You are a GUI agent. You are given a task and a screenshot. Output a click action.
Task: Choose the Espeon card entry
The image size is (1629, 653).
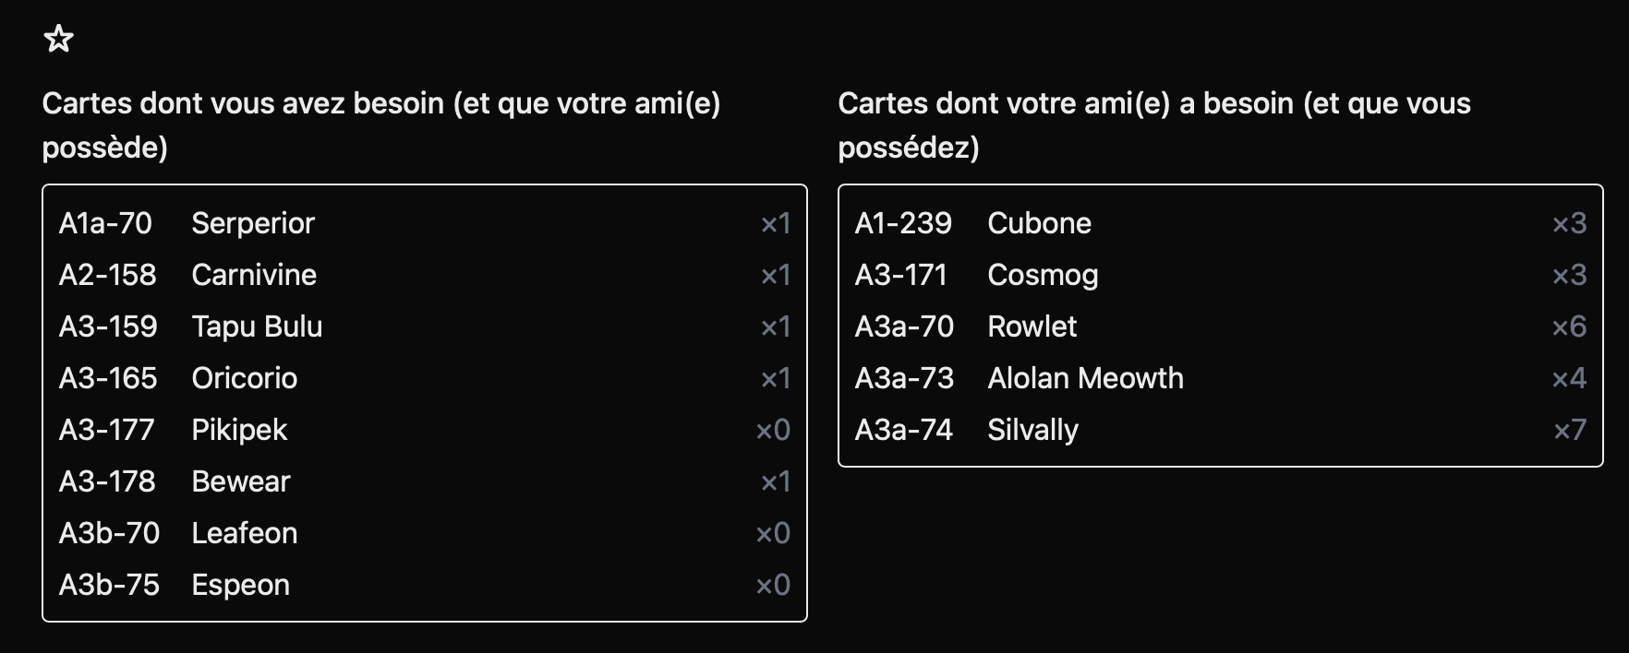(240, 585)
